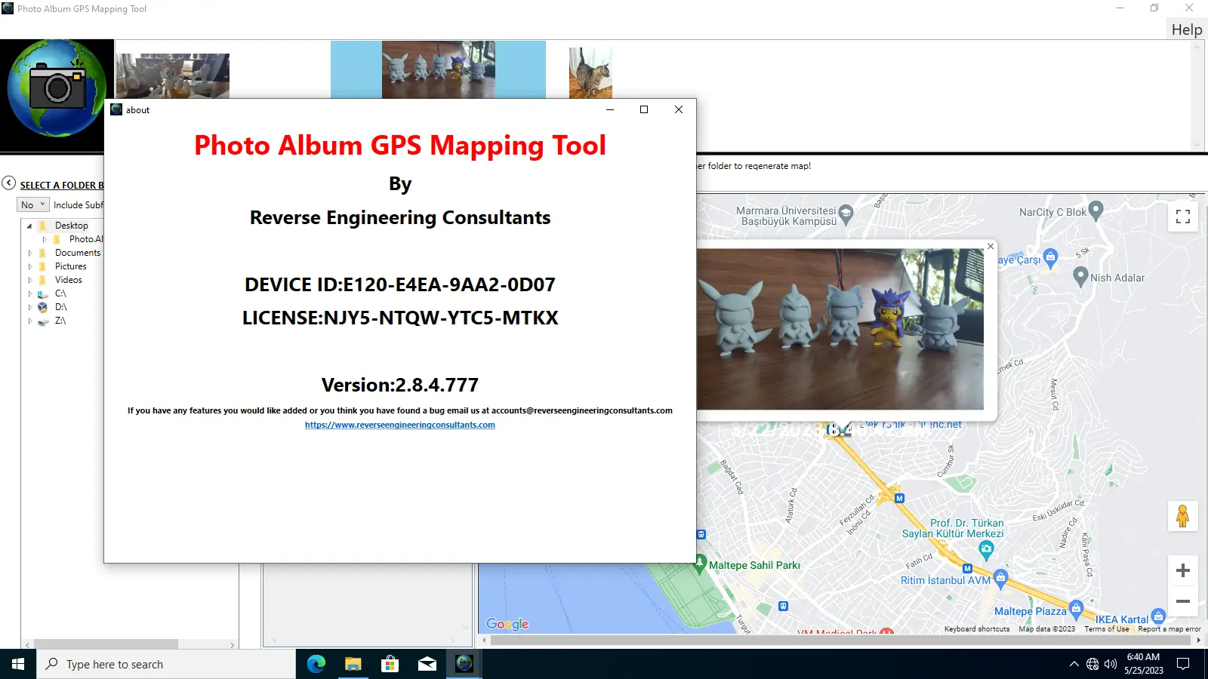Click the back arrow beside Select a Folder
This screenshot has height=679, width=1208.
coord(9,183)
